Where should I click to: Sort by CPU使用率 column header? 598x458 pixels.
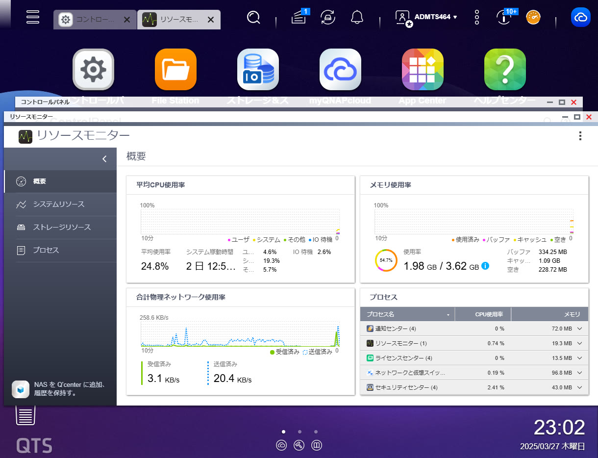pos(483,314)
